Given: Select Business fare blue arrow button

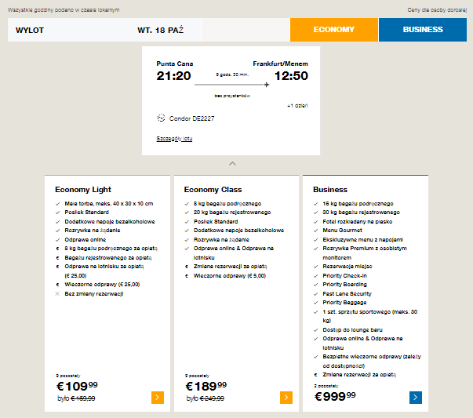Looking at the screenshot, I should 416,398.
